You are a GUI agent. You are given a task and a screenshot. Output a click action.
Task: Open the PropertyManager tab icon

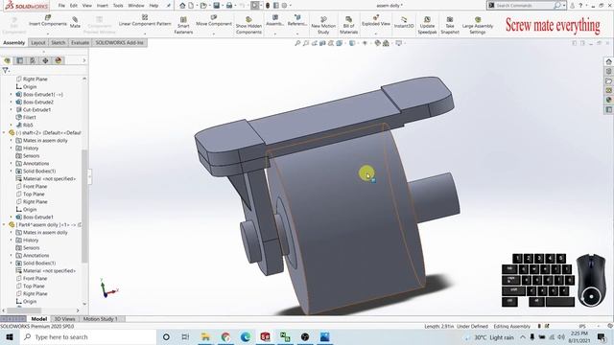tap(19, 60)
